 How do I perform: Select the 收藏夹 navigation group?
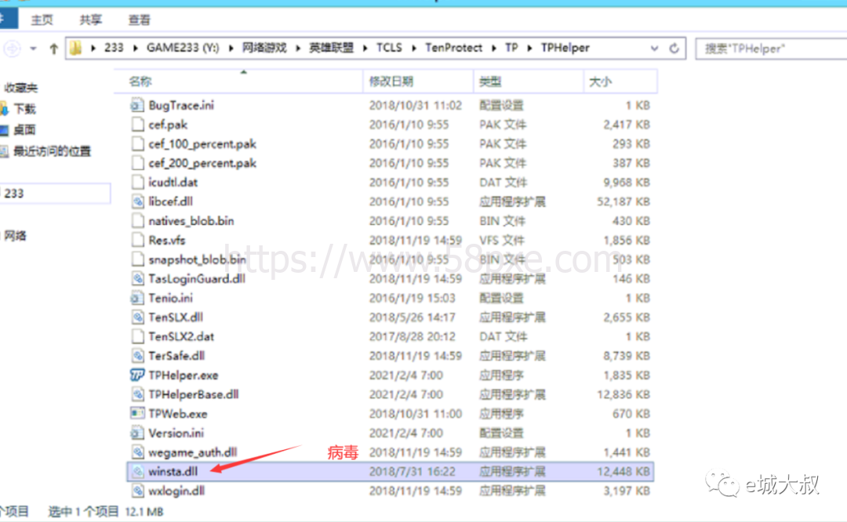[x=21, y=88]
